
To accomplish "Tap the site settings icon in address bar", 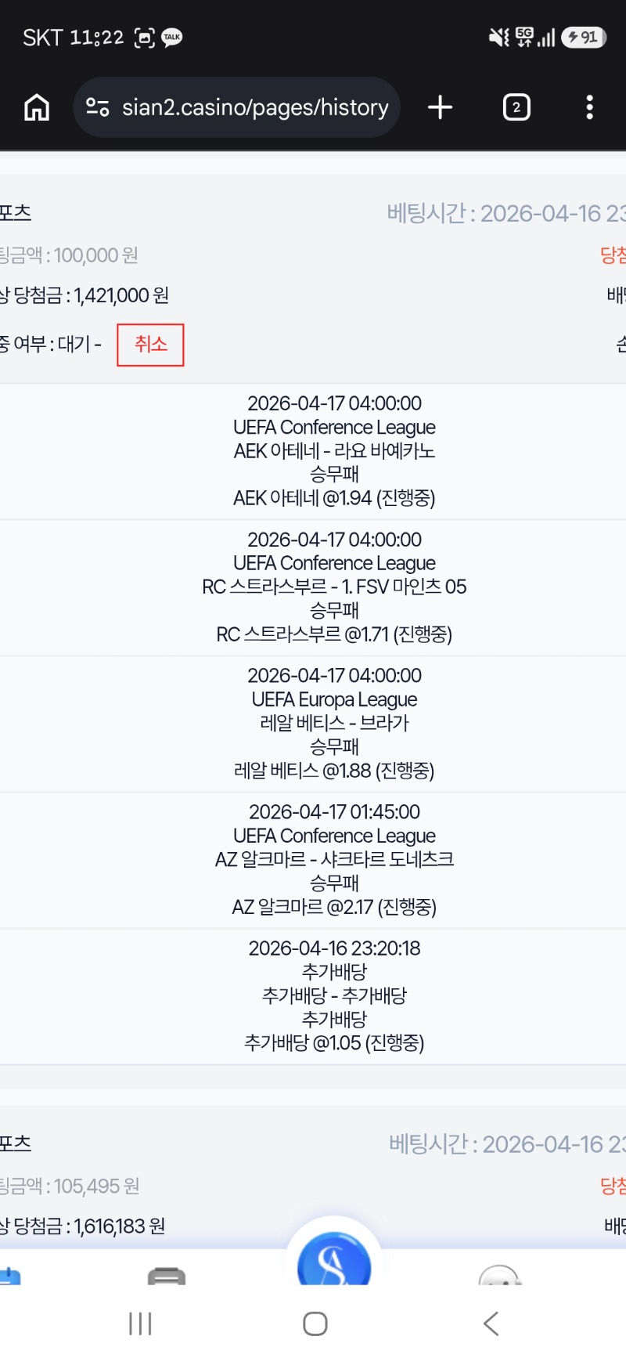I will 98,107.
